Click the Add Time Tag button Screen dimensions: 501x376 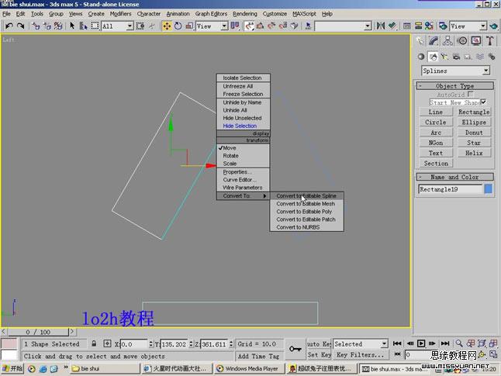(258, 356)
